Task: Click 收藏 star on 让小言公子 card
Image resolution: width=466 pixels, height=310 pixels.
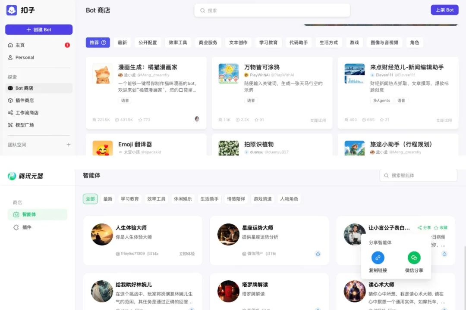Action: pos(441,227)
